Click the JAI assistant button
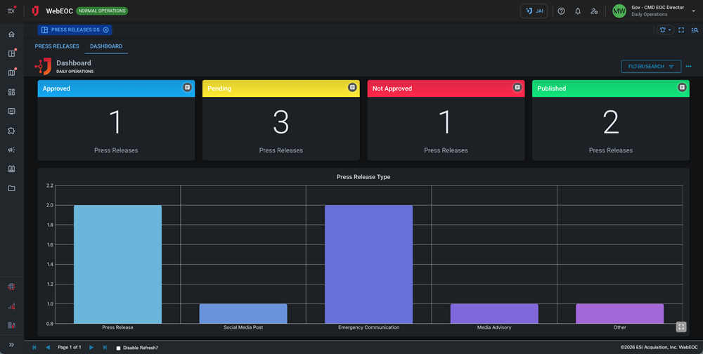 [x=534, y=11]
